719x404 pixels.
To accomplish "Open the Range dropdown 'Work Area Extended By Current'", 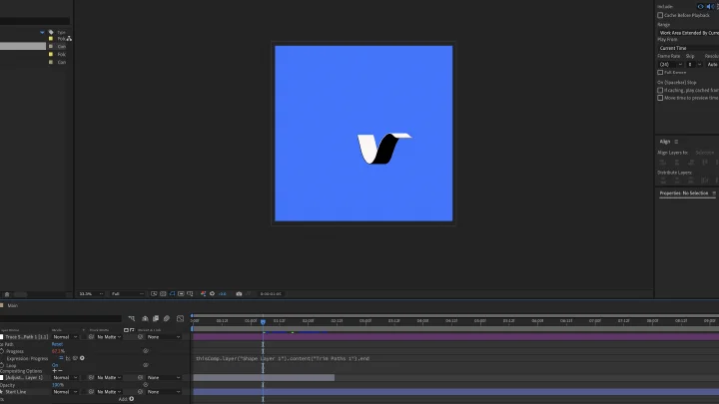I will tap(688, 33).
